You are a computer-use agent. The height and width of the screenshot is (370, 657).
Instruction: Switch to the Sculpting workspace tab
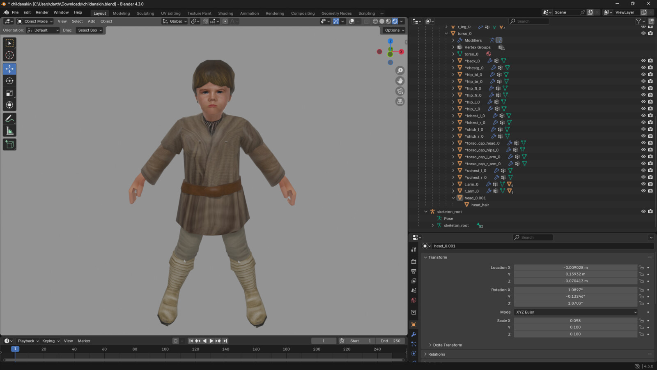pos(145,13)
